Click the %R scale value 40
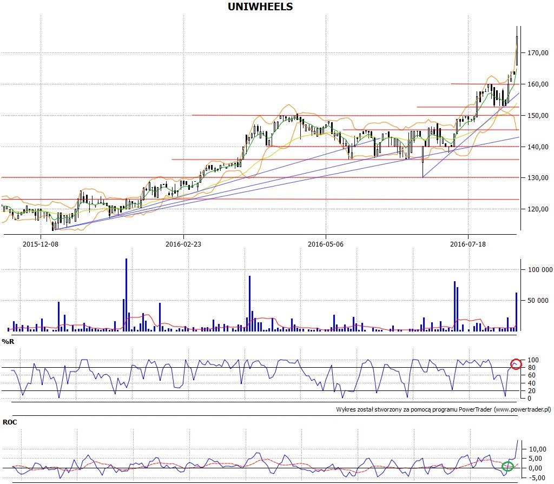Viewport: 554px width, 484px height. [531, 383]
